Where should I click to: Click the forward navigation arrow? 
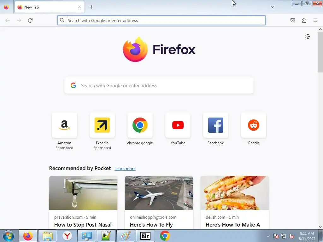click(19, 20)
